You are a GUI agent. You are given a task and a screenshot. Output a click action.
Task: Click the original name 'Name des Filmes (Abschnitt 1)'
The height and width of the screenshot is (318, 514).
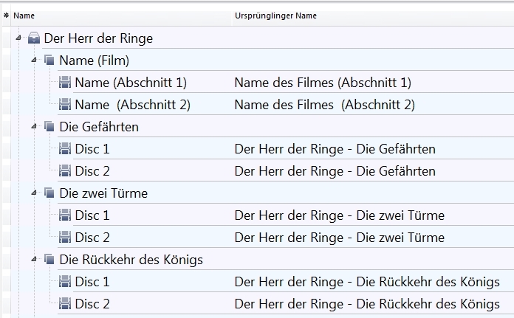point(323,83)
